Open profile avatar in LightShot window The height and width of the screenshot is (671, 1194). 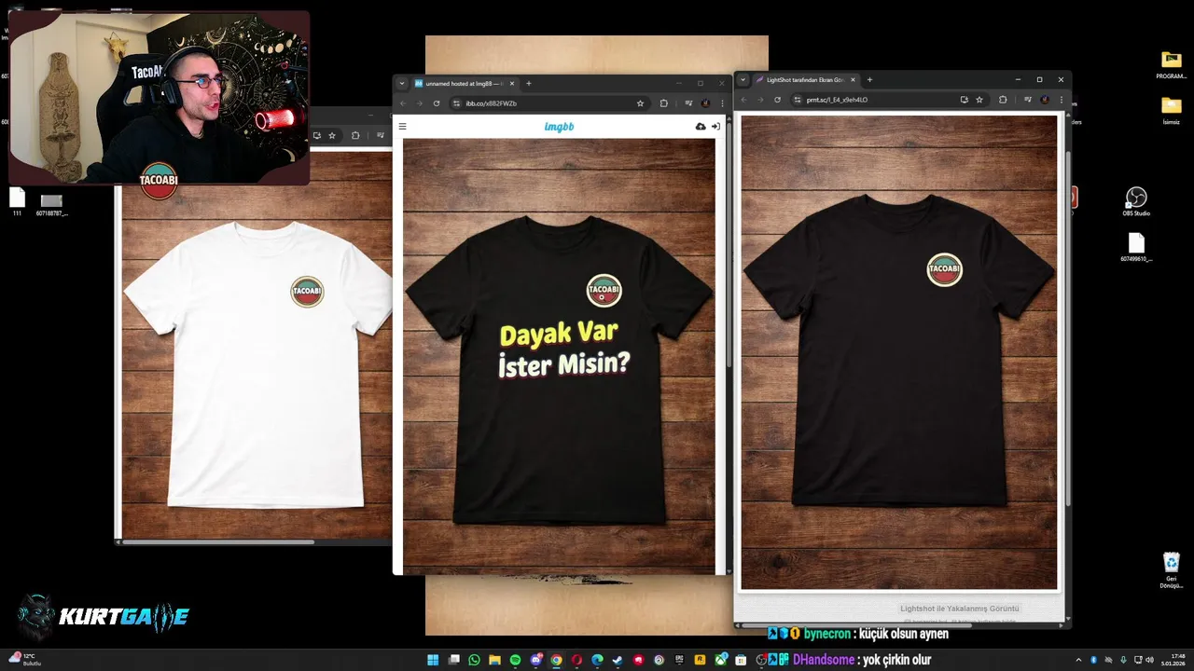(x=1045, y=100)
